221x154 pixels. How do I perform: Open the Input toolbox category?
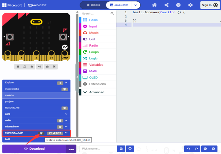[98, 26]
